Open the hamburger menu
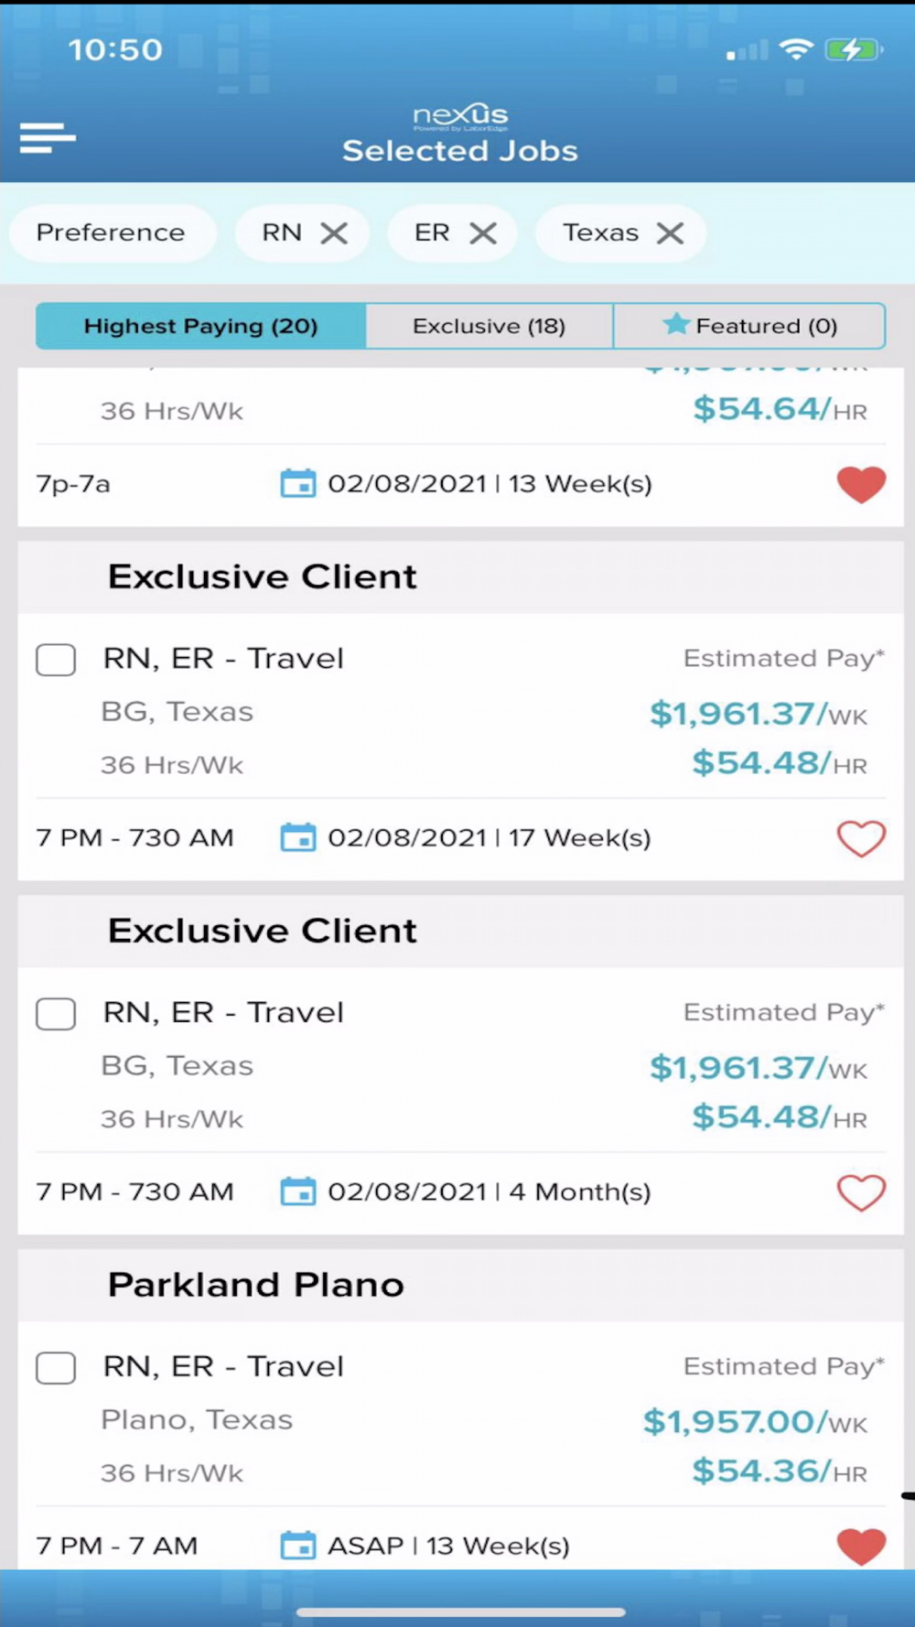Image resolution: width=915 pixels, height=1627 pixels. click(48, 138)
